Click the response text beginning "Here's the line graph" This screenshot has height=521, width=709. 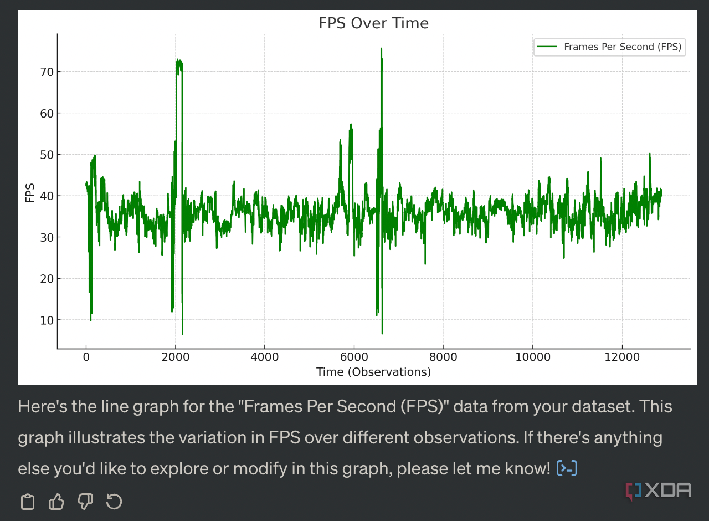(x=345, y=437)
